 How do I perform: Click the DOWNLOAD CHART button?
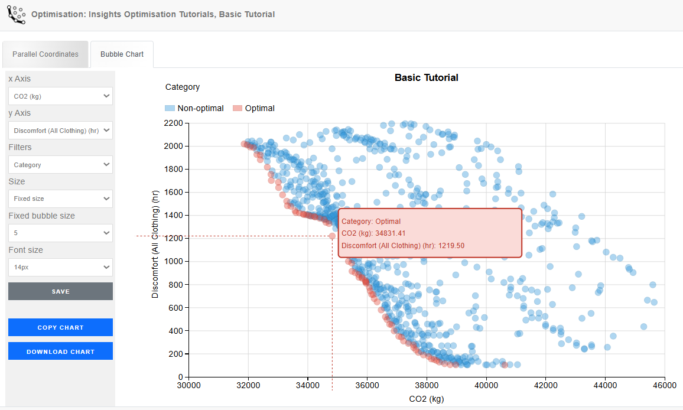[x=60, y=352]
